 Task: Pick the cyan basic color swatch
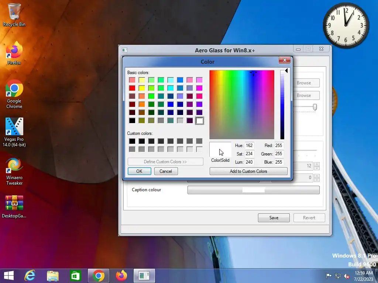pos(171,88)
